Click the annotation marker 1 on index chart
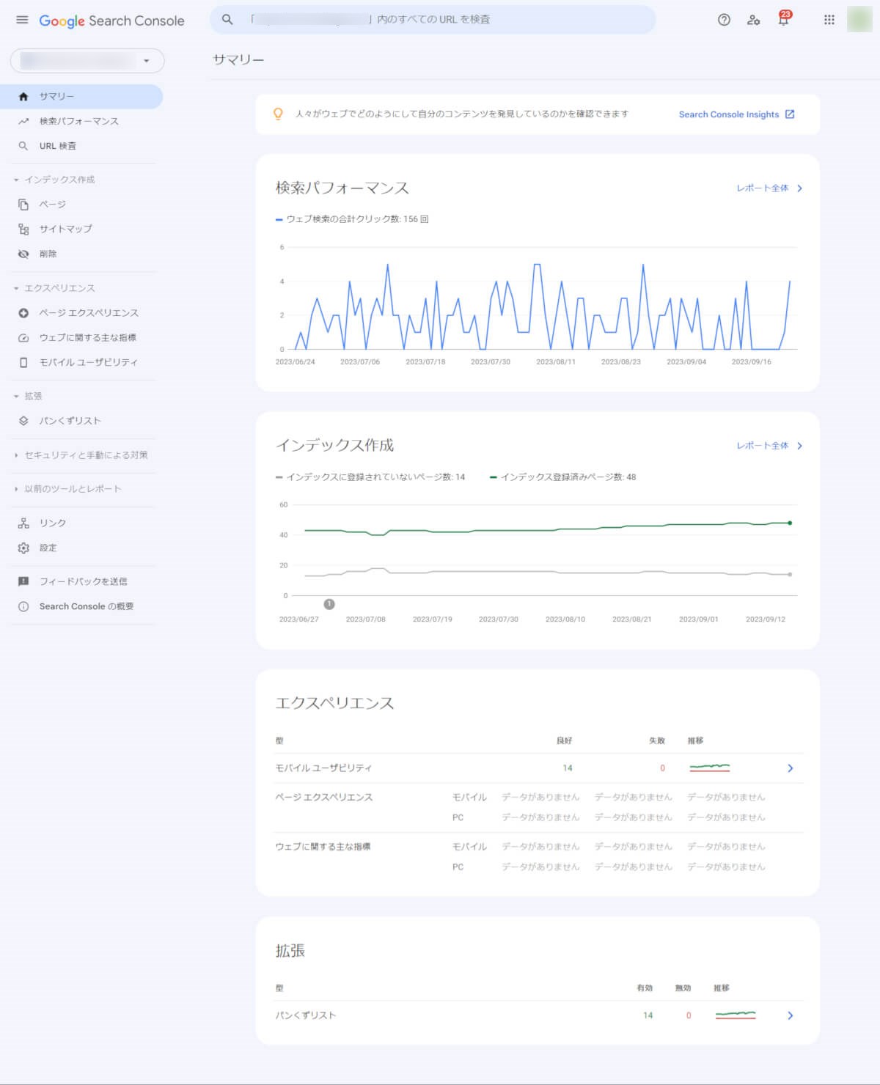 [x=329, y=604]
